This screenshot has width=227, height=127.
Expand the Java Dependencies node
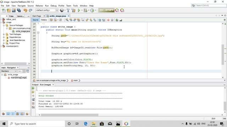(4, 40)
